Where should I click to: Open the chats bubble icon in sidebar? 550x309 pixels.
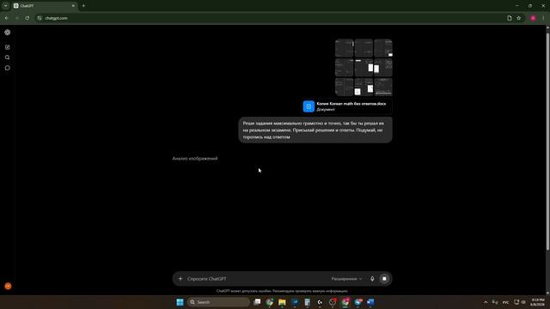tap(8, 68)
